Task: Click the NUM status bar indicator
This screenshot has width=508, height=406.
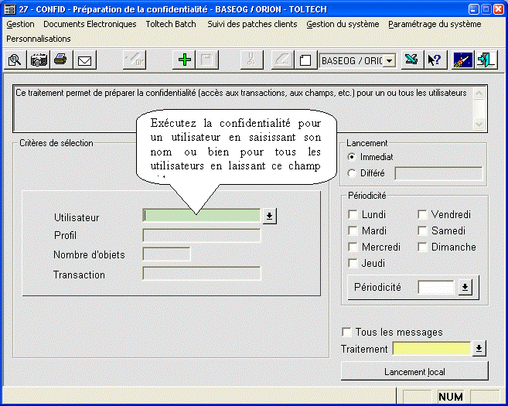Action: point(450,397)
